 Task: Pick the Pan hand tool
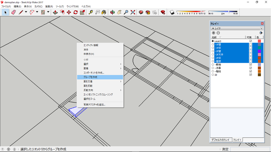coord(119,12)
